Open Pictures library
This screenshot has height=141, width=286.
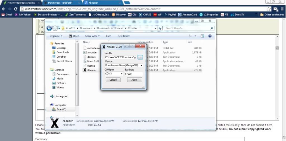[61, 83]
